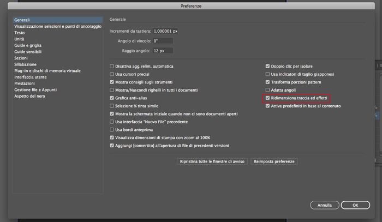The width and height of the screenshot is (382, 222).
Task: Open Guide e griglia preferences
Action: [x=28, y=45]
